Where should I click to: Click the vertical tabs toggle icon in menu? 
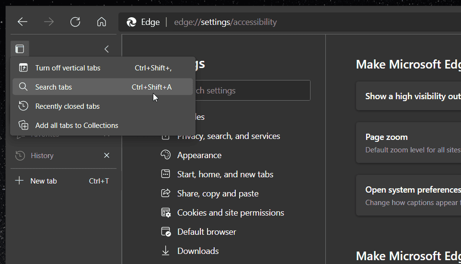pos(23,68)
